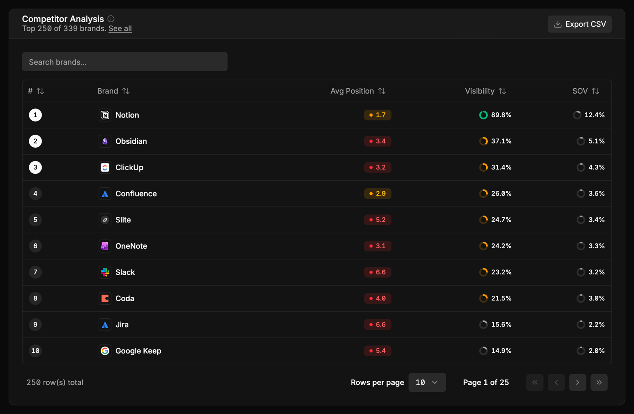This screenshot has width=634, height=414.
Task: Click the Obsidian brand name
Action: [x=131, y=141]
